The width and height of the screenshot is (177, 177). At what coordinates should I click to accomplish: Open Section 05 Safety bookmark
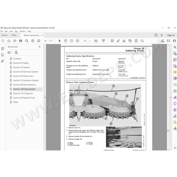click(21, 63)
